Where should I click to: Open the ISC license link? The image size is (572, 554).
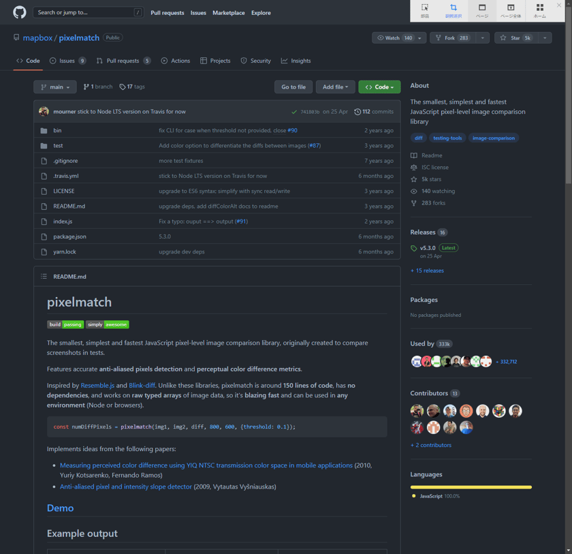coord(430,168)
